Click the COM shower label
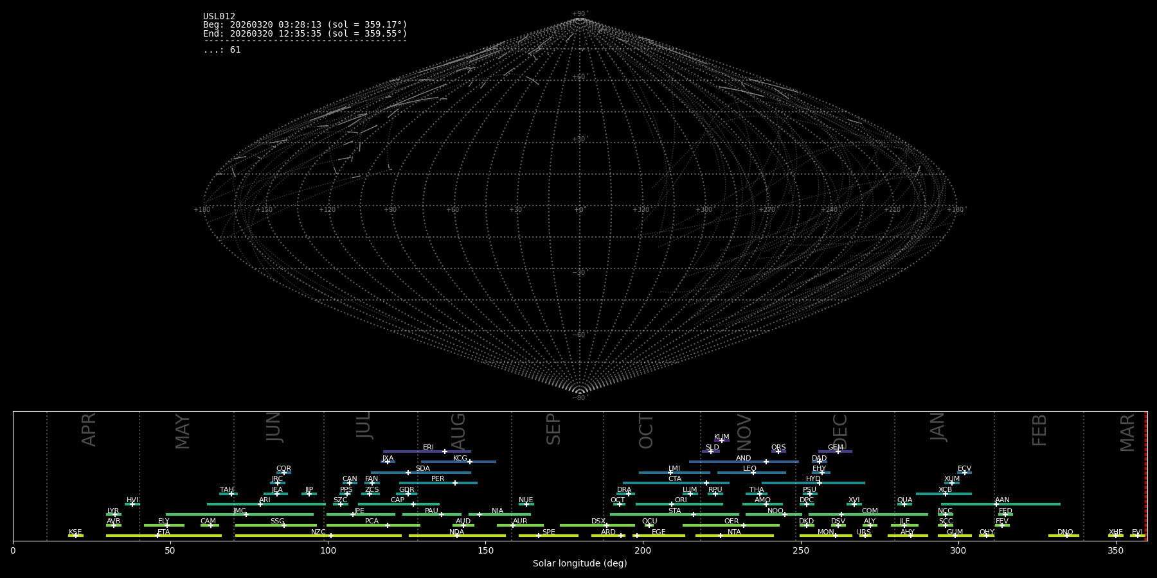The width and height of the screenshot is (1157, 578). coord(870,511)
